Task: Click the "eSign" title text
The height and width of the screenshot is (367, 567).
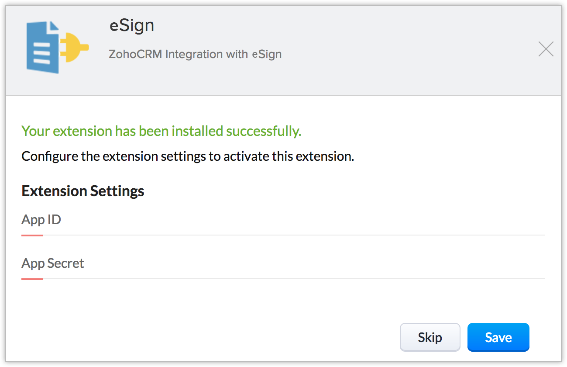Action: pyautogui.click(x=131, y=26)
